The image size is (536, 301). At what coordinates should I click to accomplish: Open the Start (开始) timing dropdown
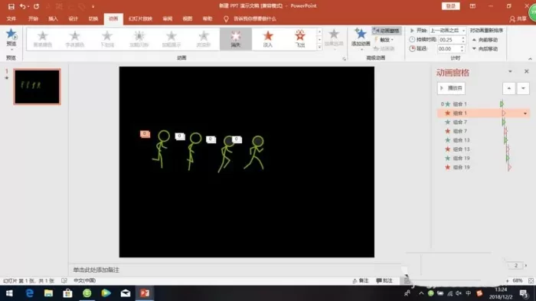(x=447, y=31)
